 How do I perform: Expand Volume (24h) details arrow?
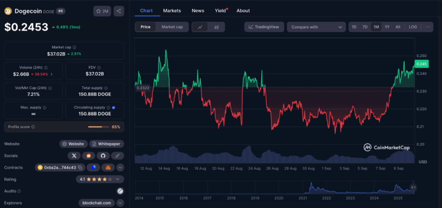coord(52,74)
